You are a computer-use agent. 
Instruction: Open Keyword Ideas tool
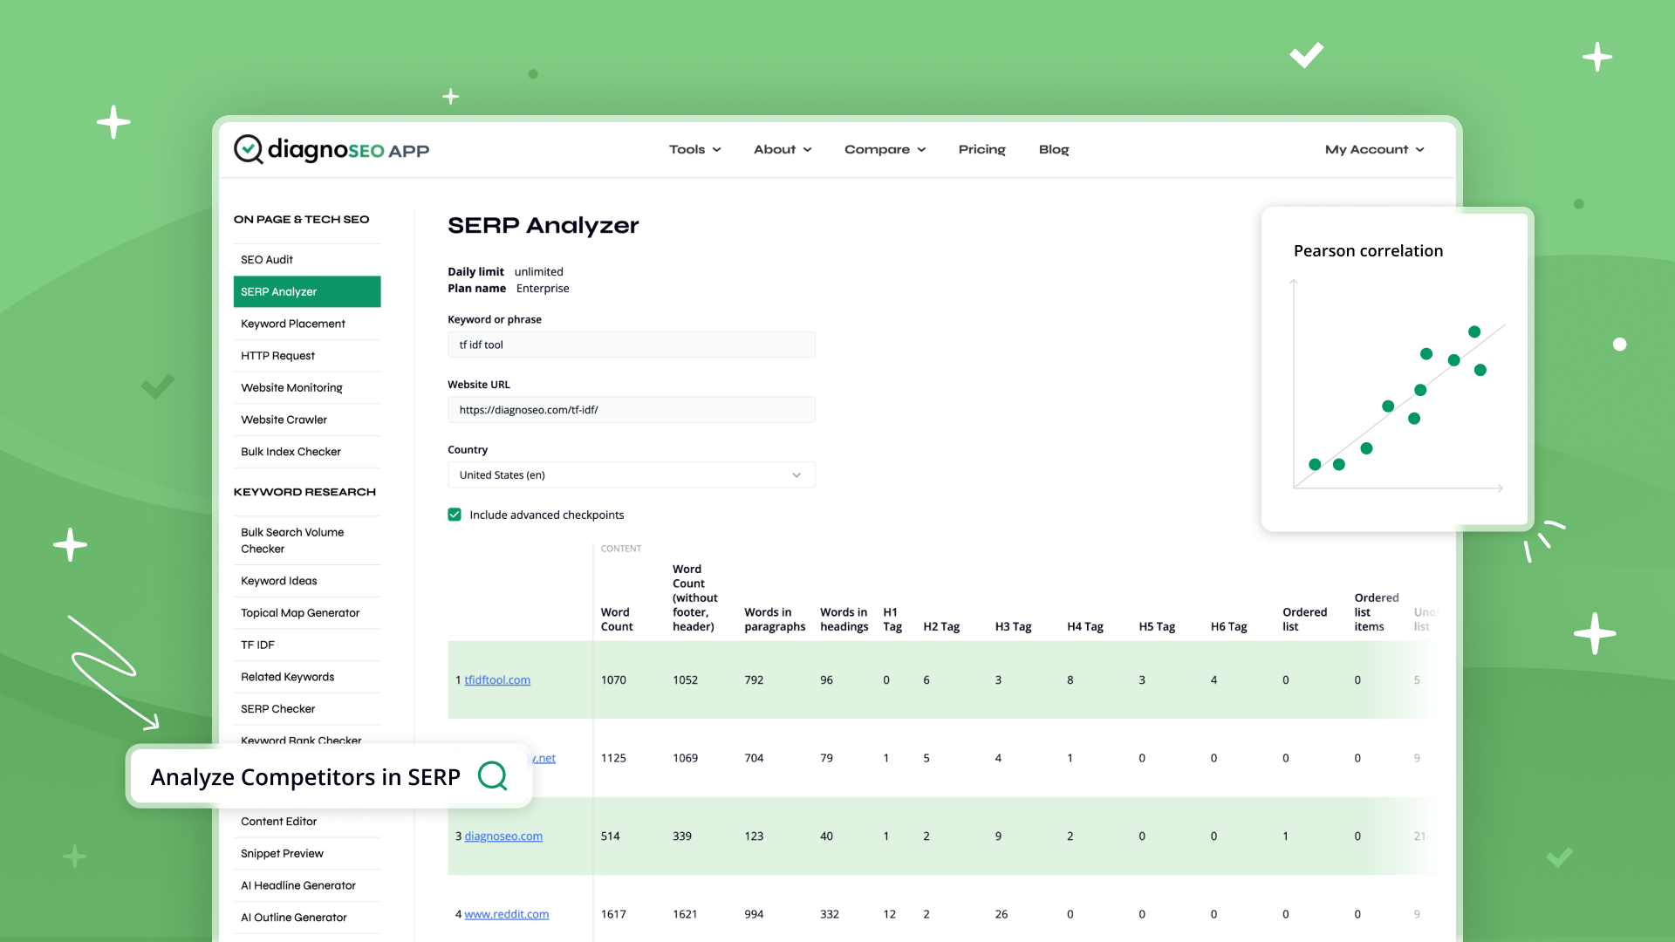point(307,581)
